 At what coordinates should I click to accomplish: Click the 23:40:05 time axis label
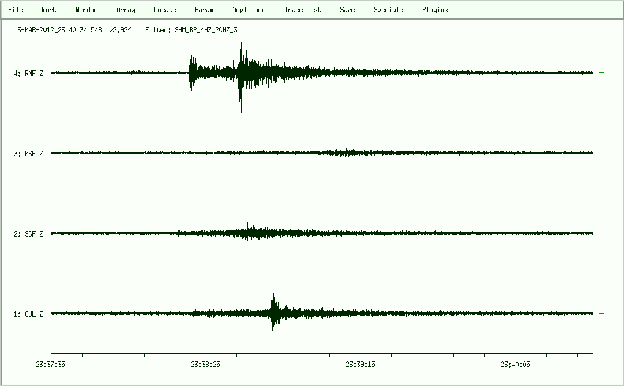pyautogui.click(x=516, y=364)
